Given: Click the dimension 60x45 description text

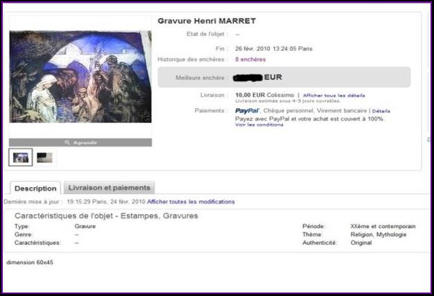Looking at the screenshot, I should click(30, 262).
